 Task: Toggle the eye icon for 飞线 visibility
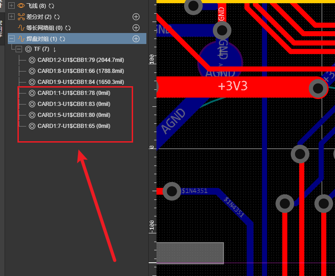[21, 6]
